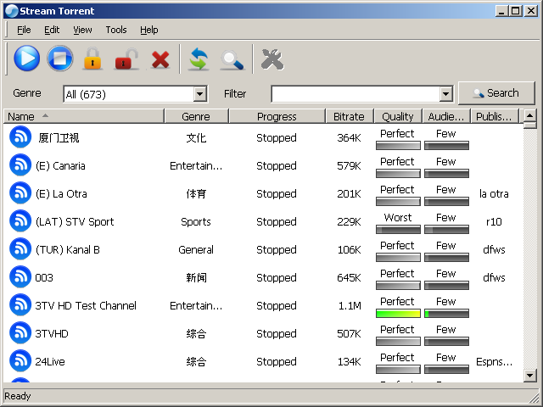The height and width of the screenshot is (407, 543).
Task: Sort by Genre column header
Action: [196, 116]
